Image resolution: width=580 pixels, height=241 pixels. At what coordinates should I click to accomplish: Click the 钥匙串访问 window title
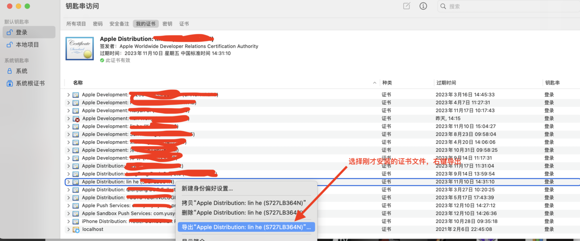(x=82, y=7)
